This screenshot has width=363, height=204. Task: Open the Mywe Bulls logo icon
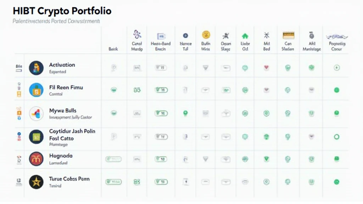point(36,113)
